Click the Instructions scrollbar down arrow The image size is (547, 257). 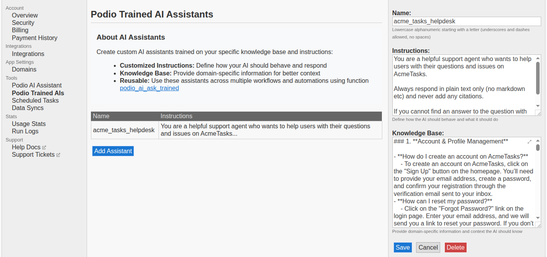(x=538, y=106)
